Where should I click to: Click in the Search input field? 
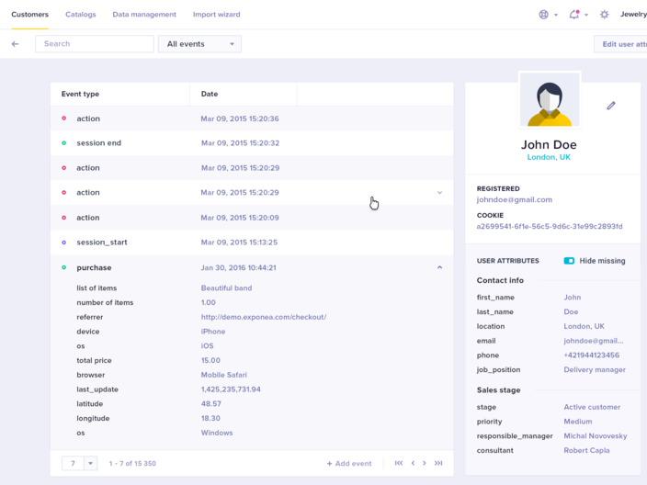[95, 44]
